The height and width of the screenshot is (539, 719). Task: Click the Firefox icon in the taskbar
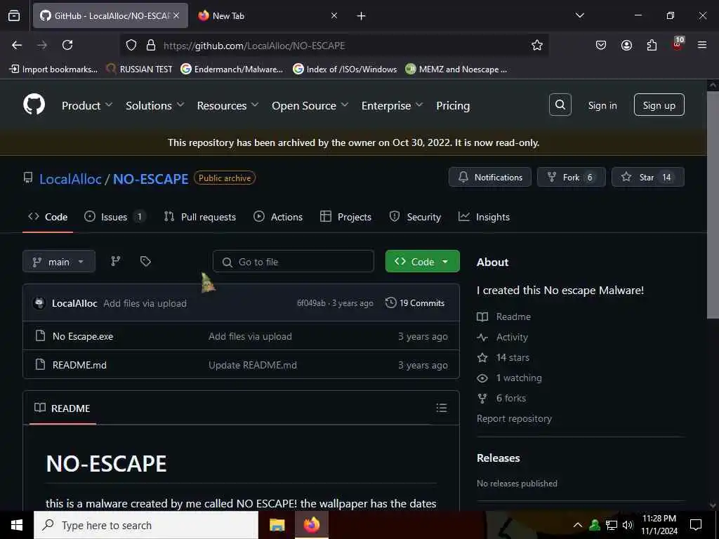(x=311, y=525)
